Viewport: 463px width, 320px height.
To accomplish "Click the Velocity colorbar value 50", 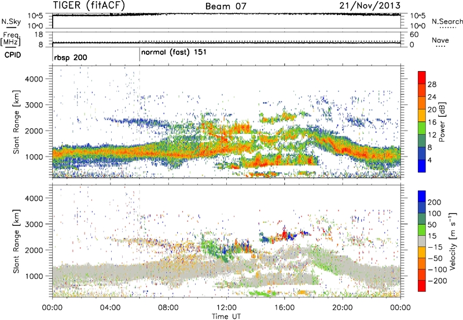I will pos(432,225).
